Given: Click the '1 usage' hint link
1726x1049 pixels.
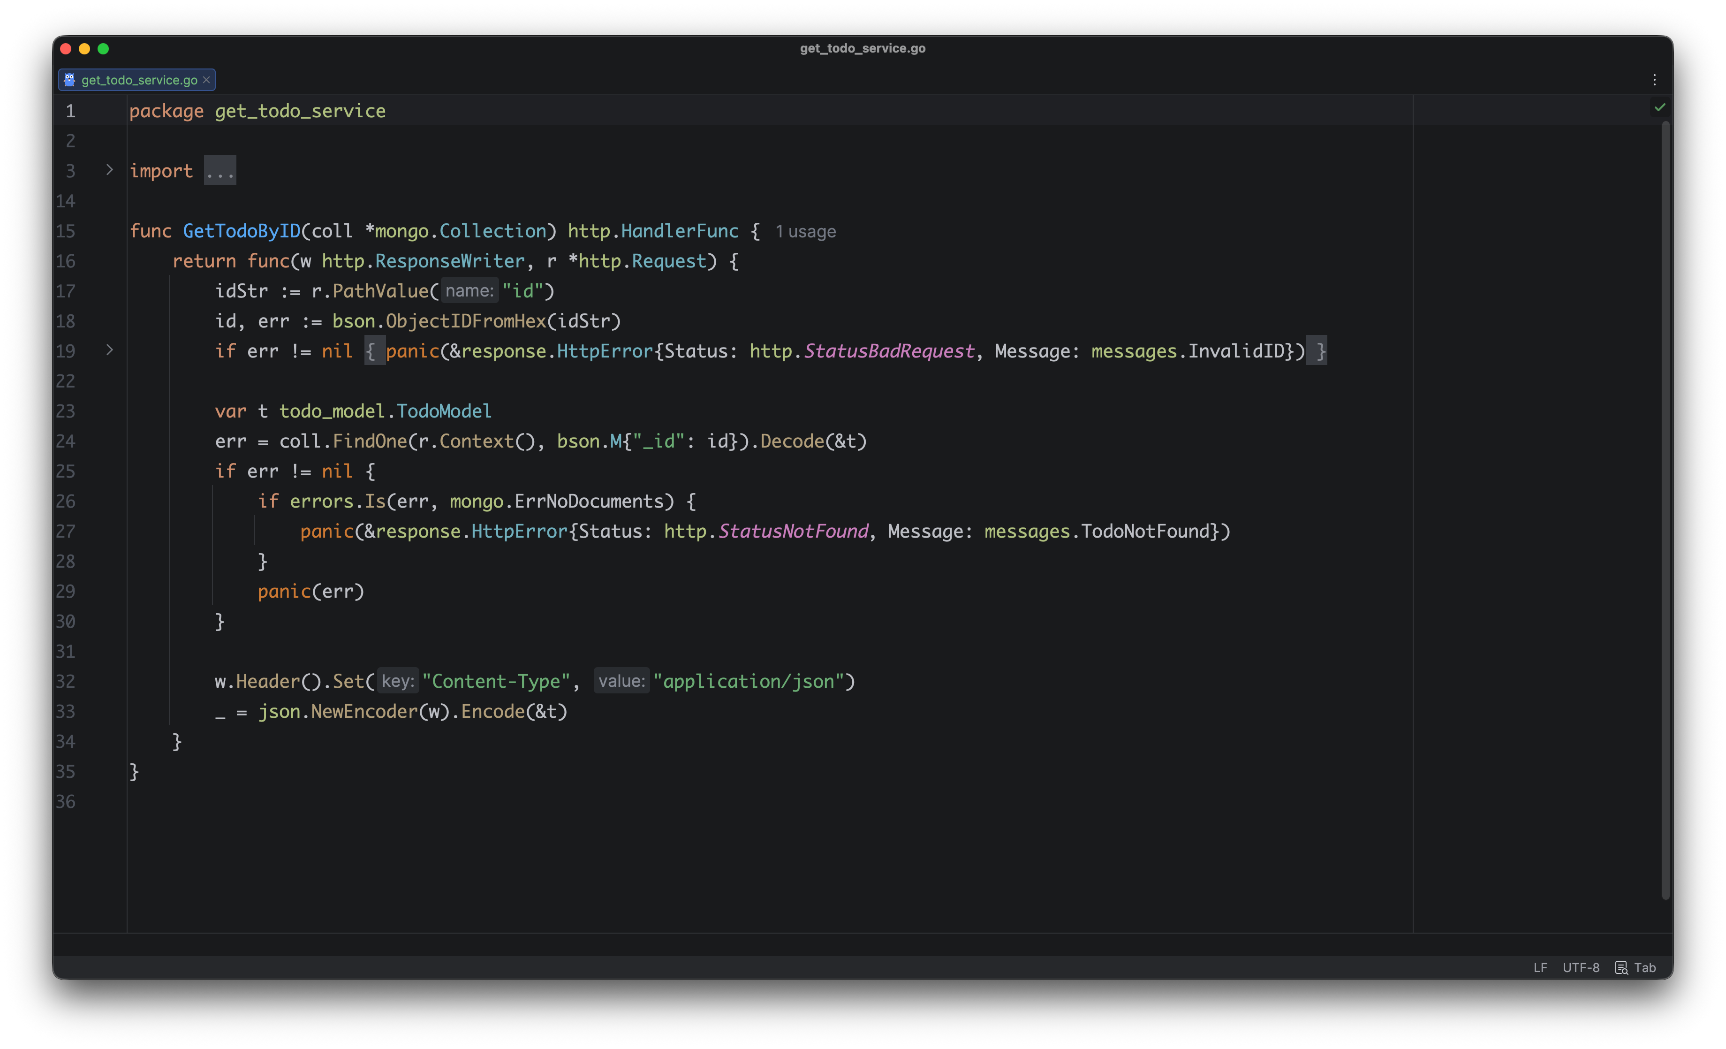Looking at the screenshot, I should (805, 231).
